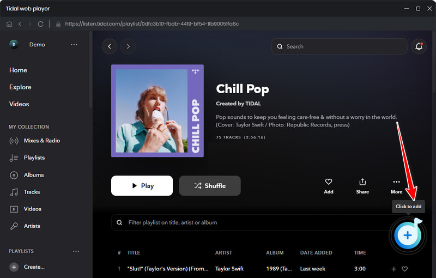This screenshot has width=436, height=278.
Task: Open the Demo profile avatar
Action: 14,45
